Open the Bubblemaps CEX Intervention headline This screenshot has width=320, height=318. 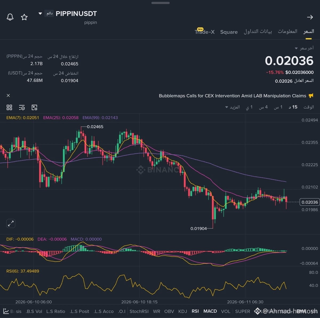tap(233, 96)
